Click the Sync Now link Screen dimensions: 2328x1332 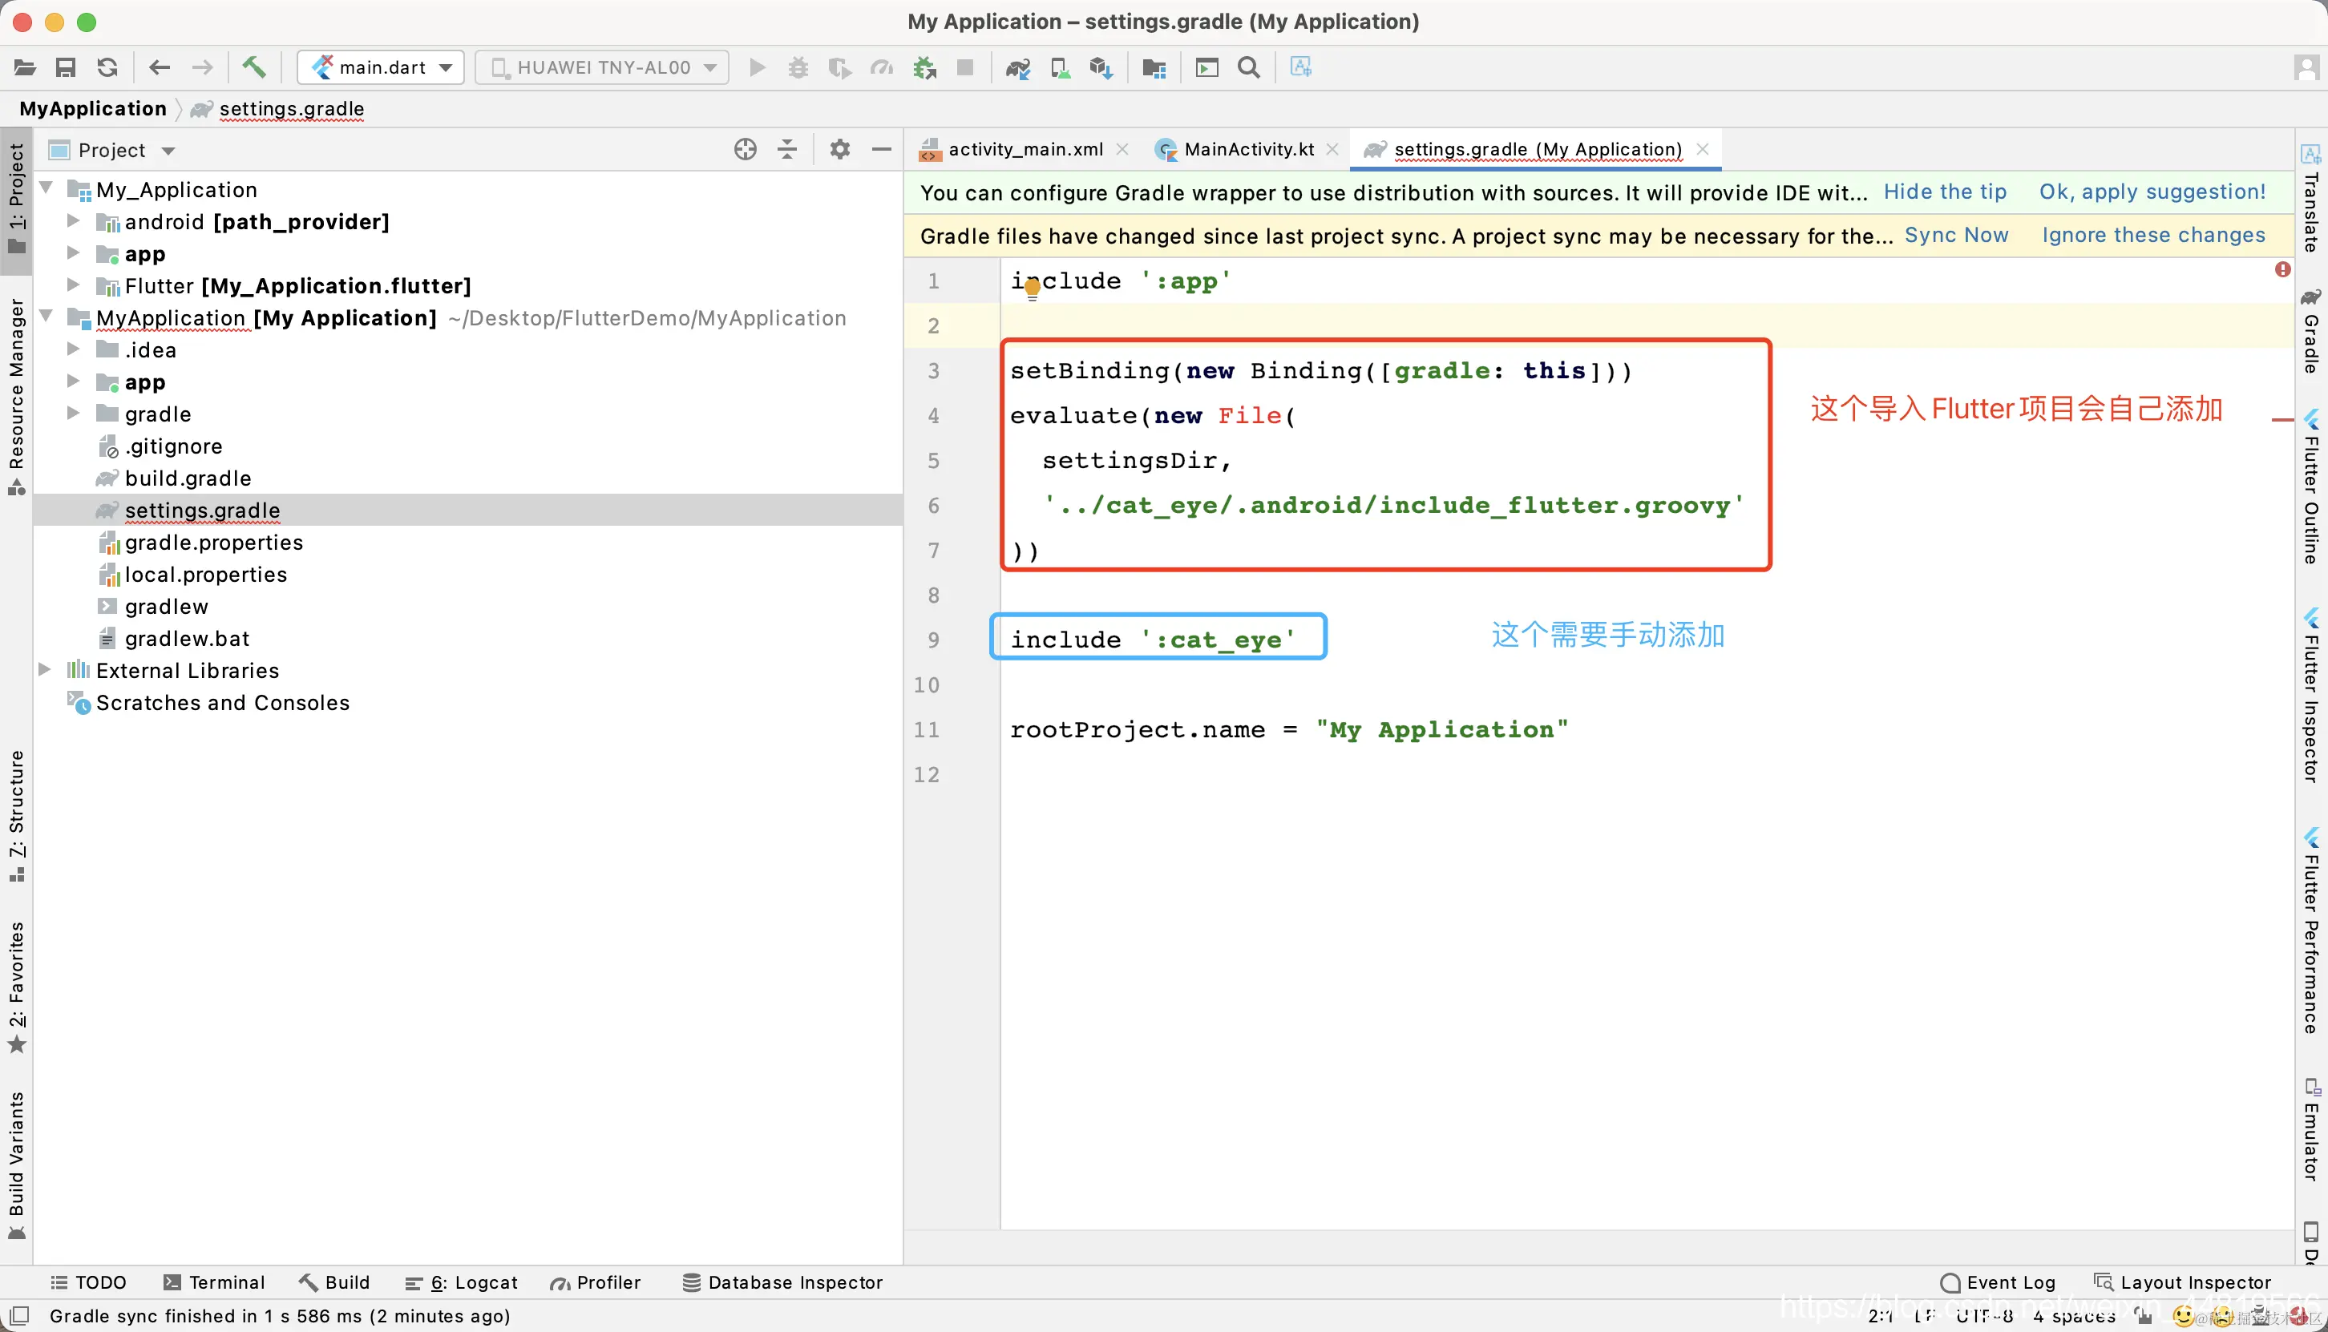point(1955,235)
